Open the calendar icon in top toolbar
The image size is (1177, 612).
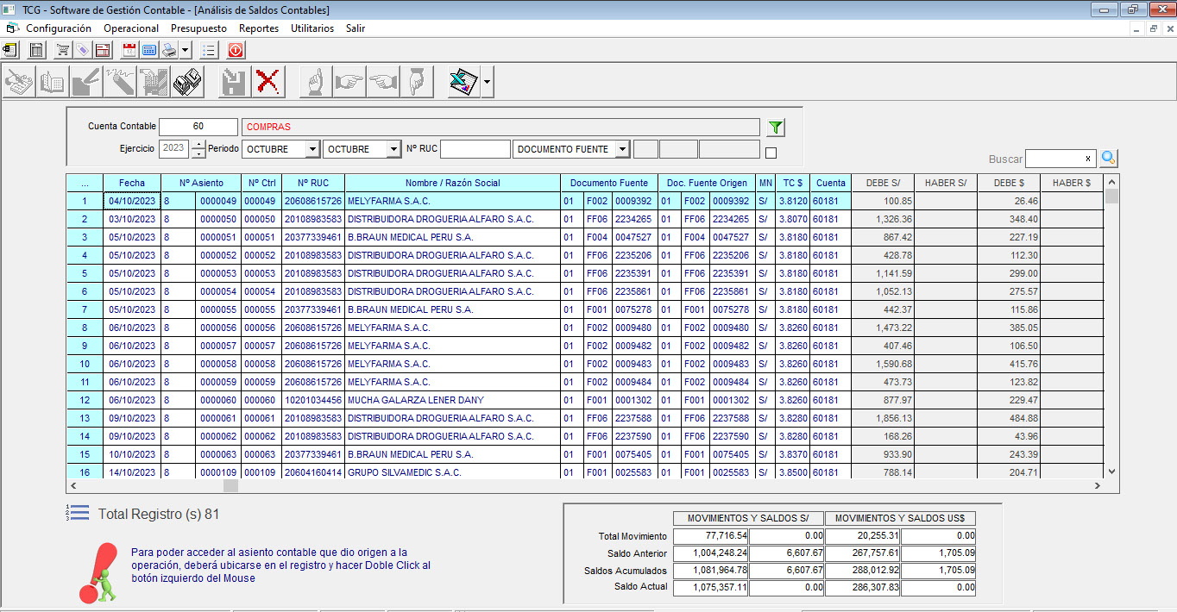130,50
